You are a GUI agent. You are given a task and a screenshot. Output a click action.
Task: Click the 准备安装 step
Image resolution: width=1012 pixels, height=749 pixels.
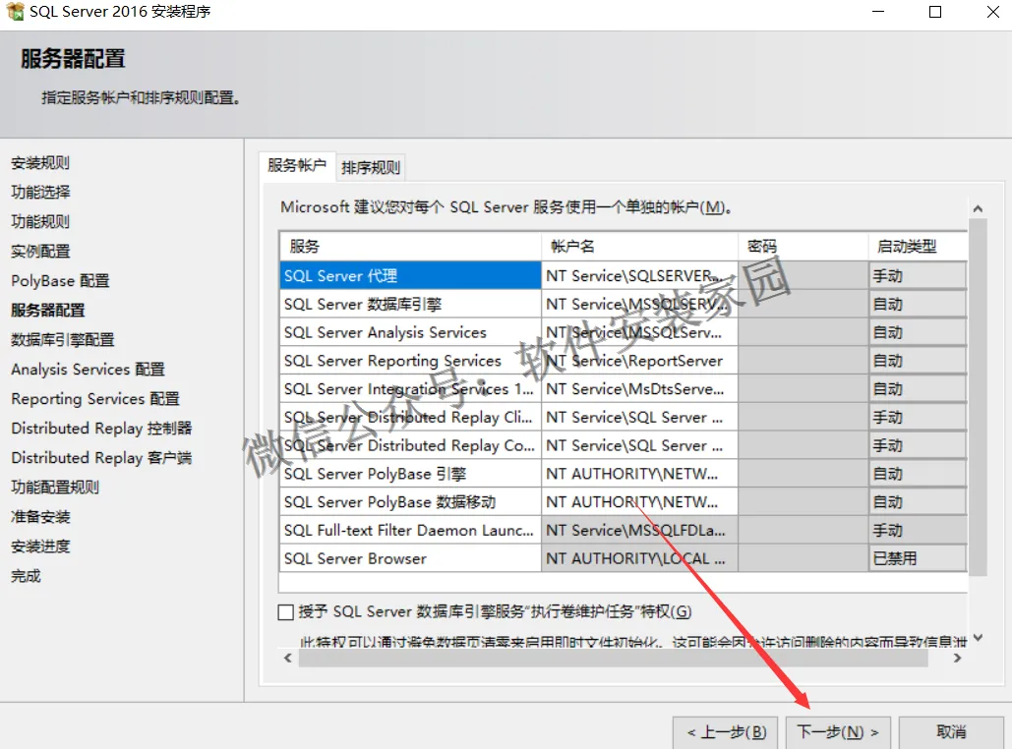[40, 517]
